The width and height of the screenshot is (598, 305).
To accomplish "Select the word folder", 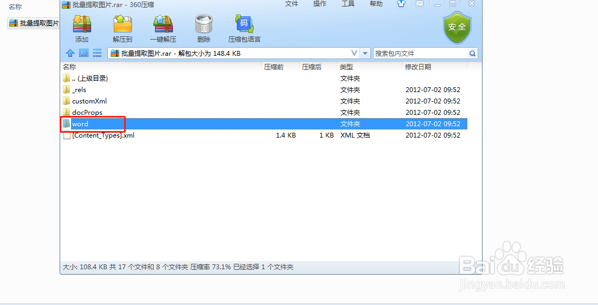I will coord(264,124).
